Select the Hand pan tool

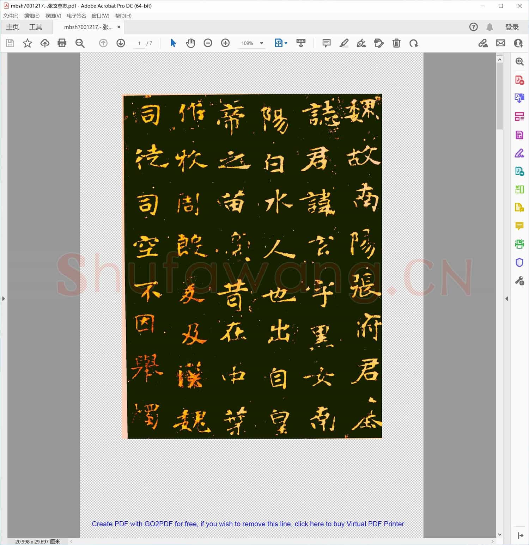coord(190,43)
